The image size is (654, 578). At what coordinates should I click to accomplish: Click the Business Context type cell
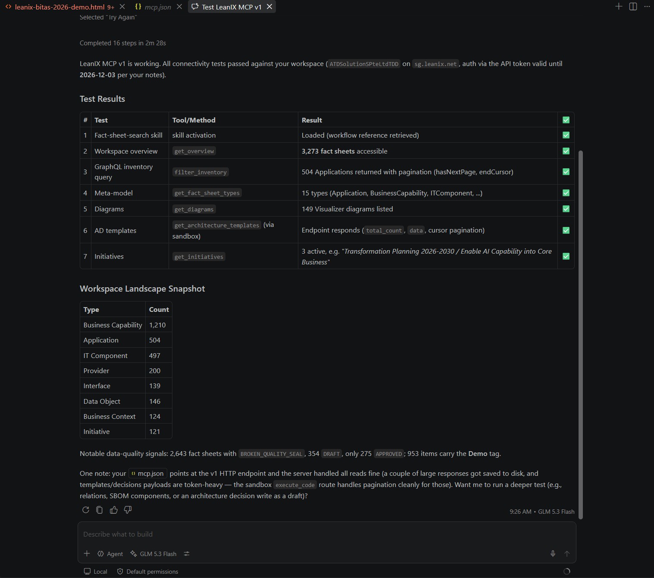(x=113, y=416)
